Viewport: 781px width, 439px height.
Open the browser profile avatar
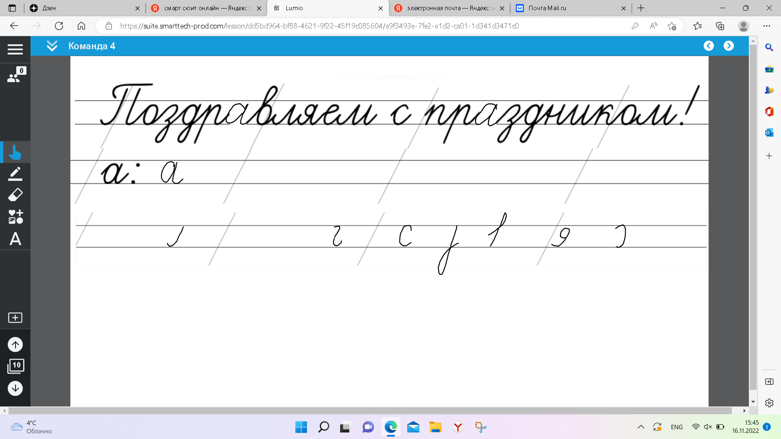744,26
